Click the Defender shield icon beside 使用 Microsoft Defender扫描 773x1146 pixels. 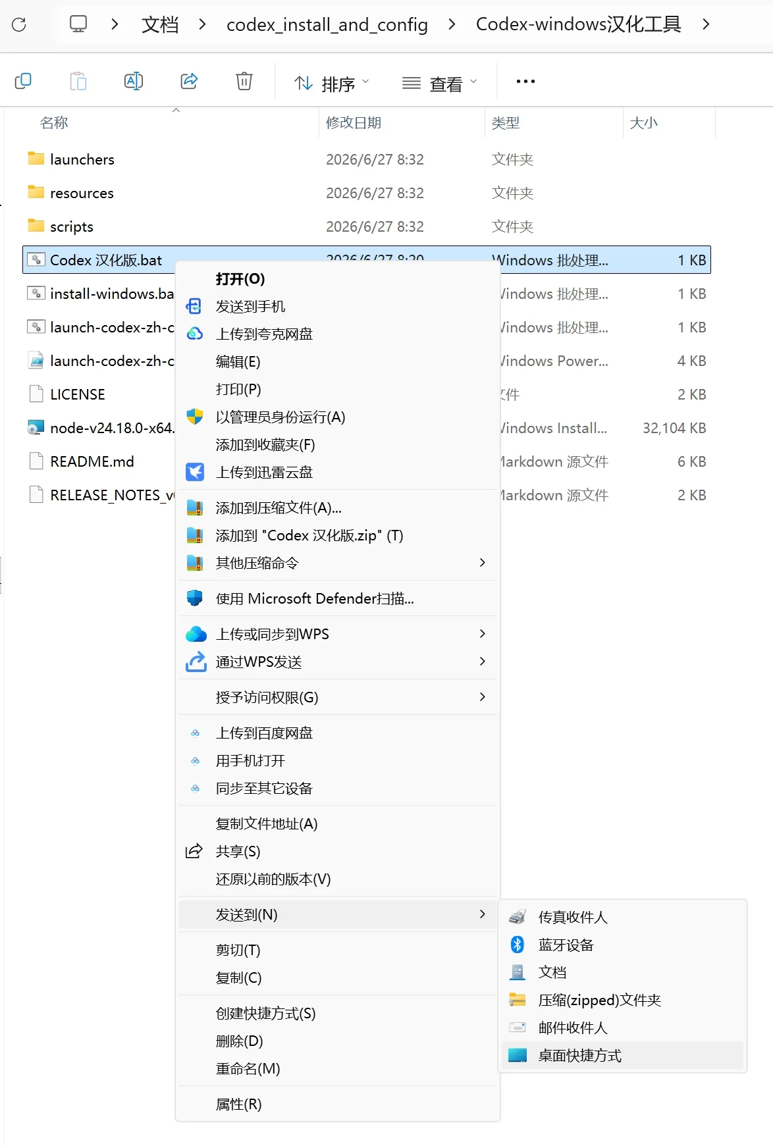pyautogui.click(x=195, y=598)
